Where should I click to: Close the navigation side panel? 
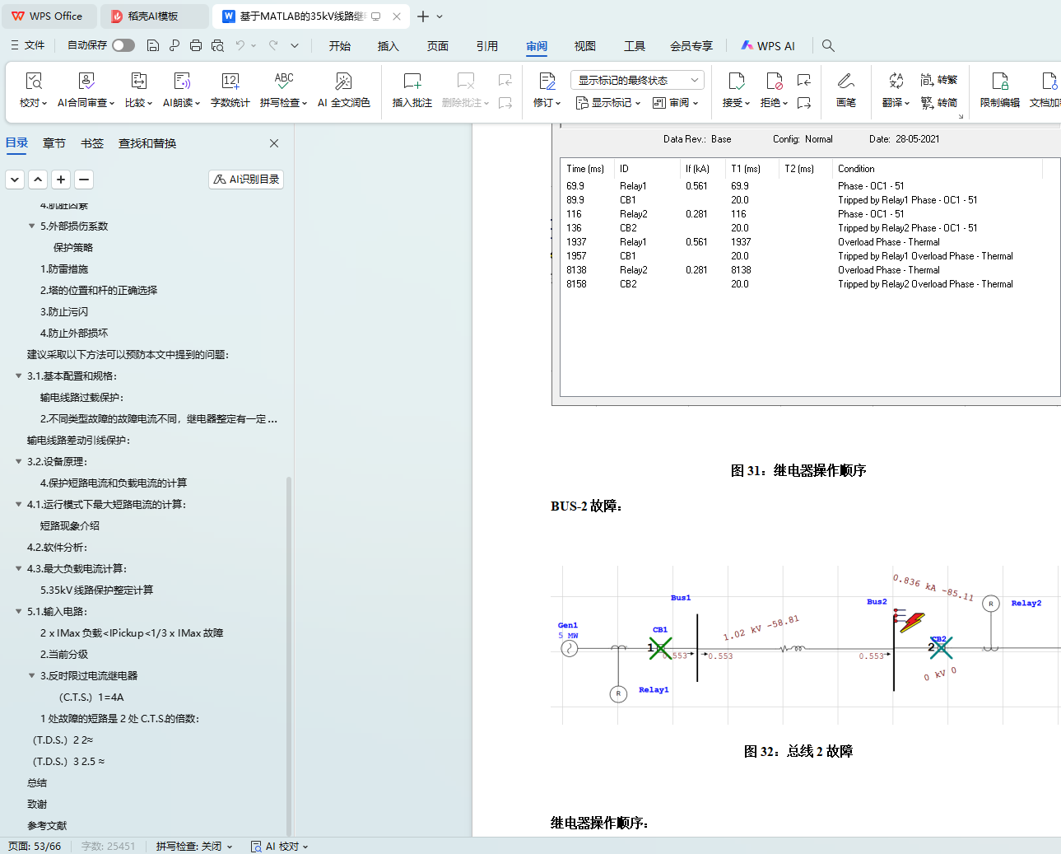pos(274,143)
